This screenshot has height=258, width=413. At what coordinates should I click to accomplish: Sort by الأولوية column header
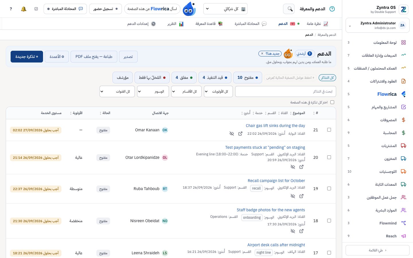point(76,113)
